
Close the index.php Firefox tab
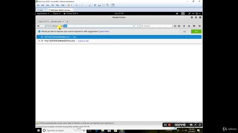point(63,21)
